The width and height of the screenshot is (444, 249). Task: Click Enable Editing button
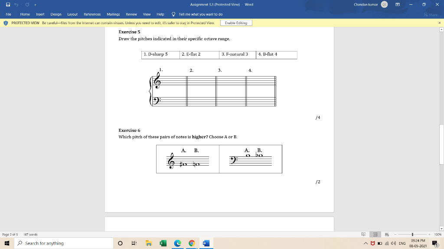click(236, 23)
